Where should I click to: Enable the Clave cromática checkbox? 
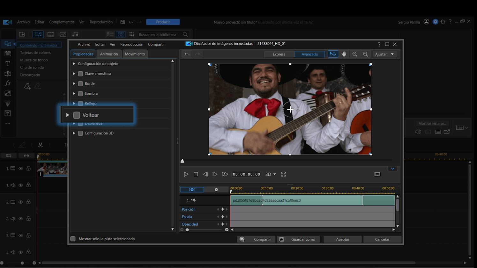tap(80, 74)
